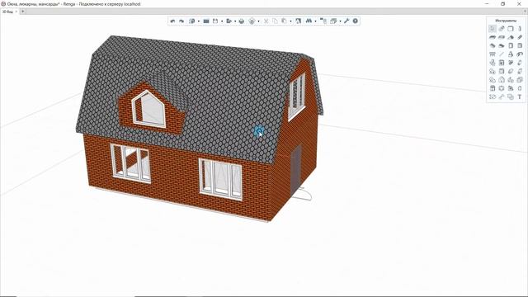This screenshot has height=297, width=528.
Task: Expand the arrow beside the M-shaped icon
Action: [315, 21]
